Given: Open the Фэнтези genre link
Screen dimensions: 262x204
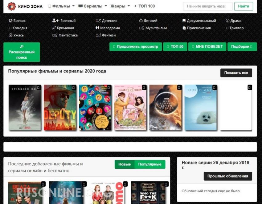Looking at the screenshot, I should pos(106,35).
